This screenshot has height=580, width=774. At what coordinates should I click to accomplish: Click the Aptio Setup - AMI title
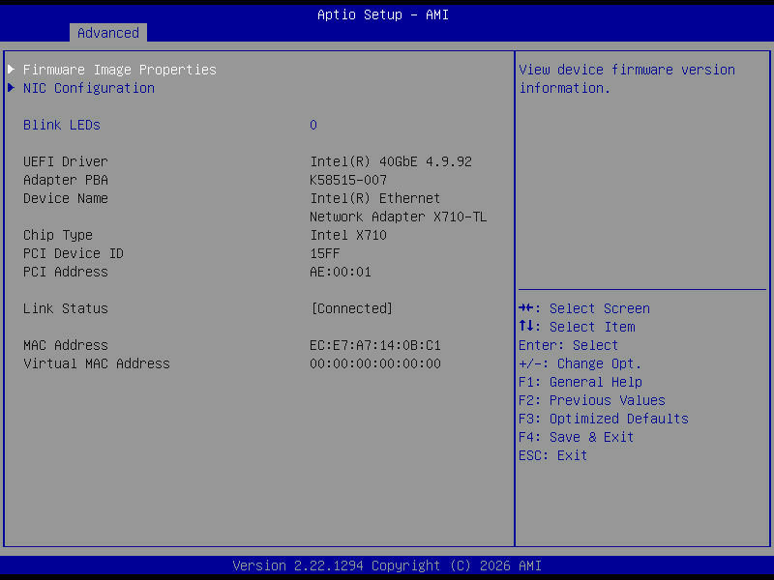coord(383,14)
